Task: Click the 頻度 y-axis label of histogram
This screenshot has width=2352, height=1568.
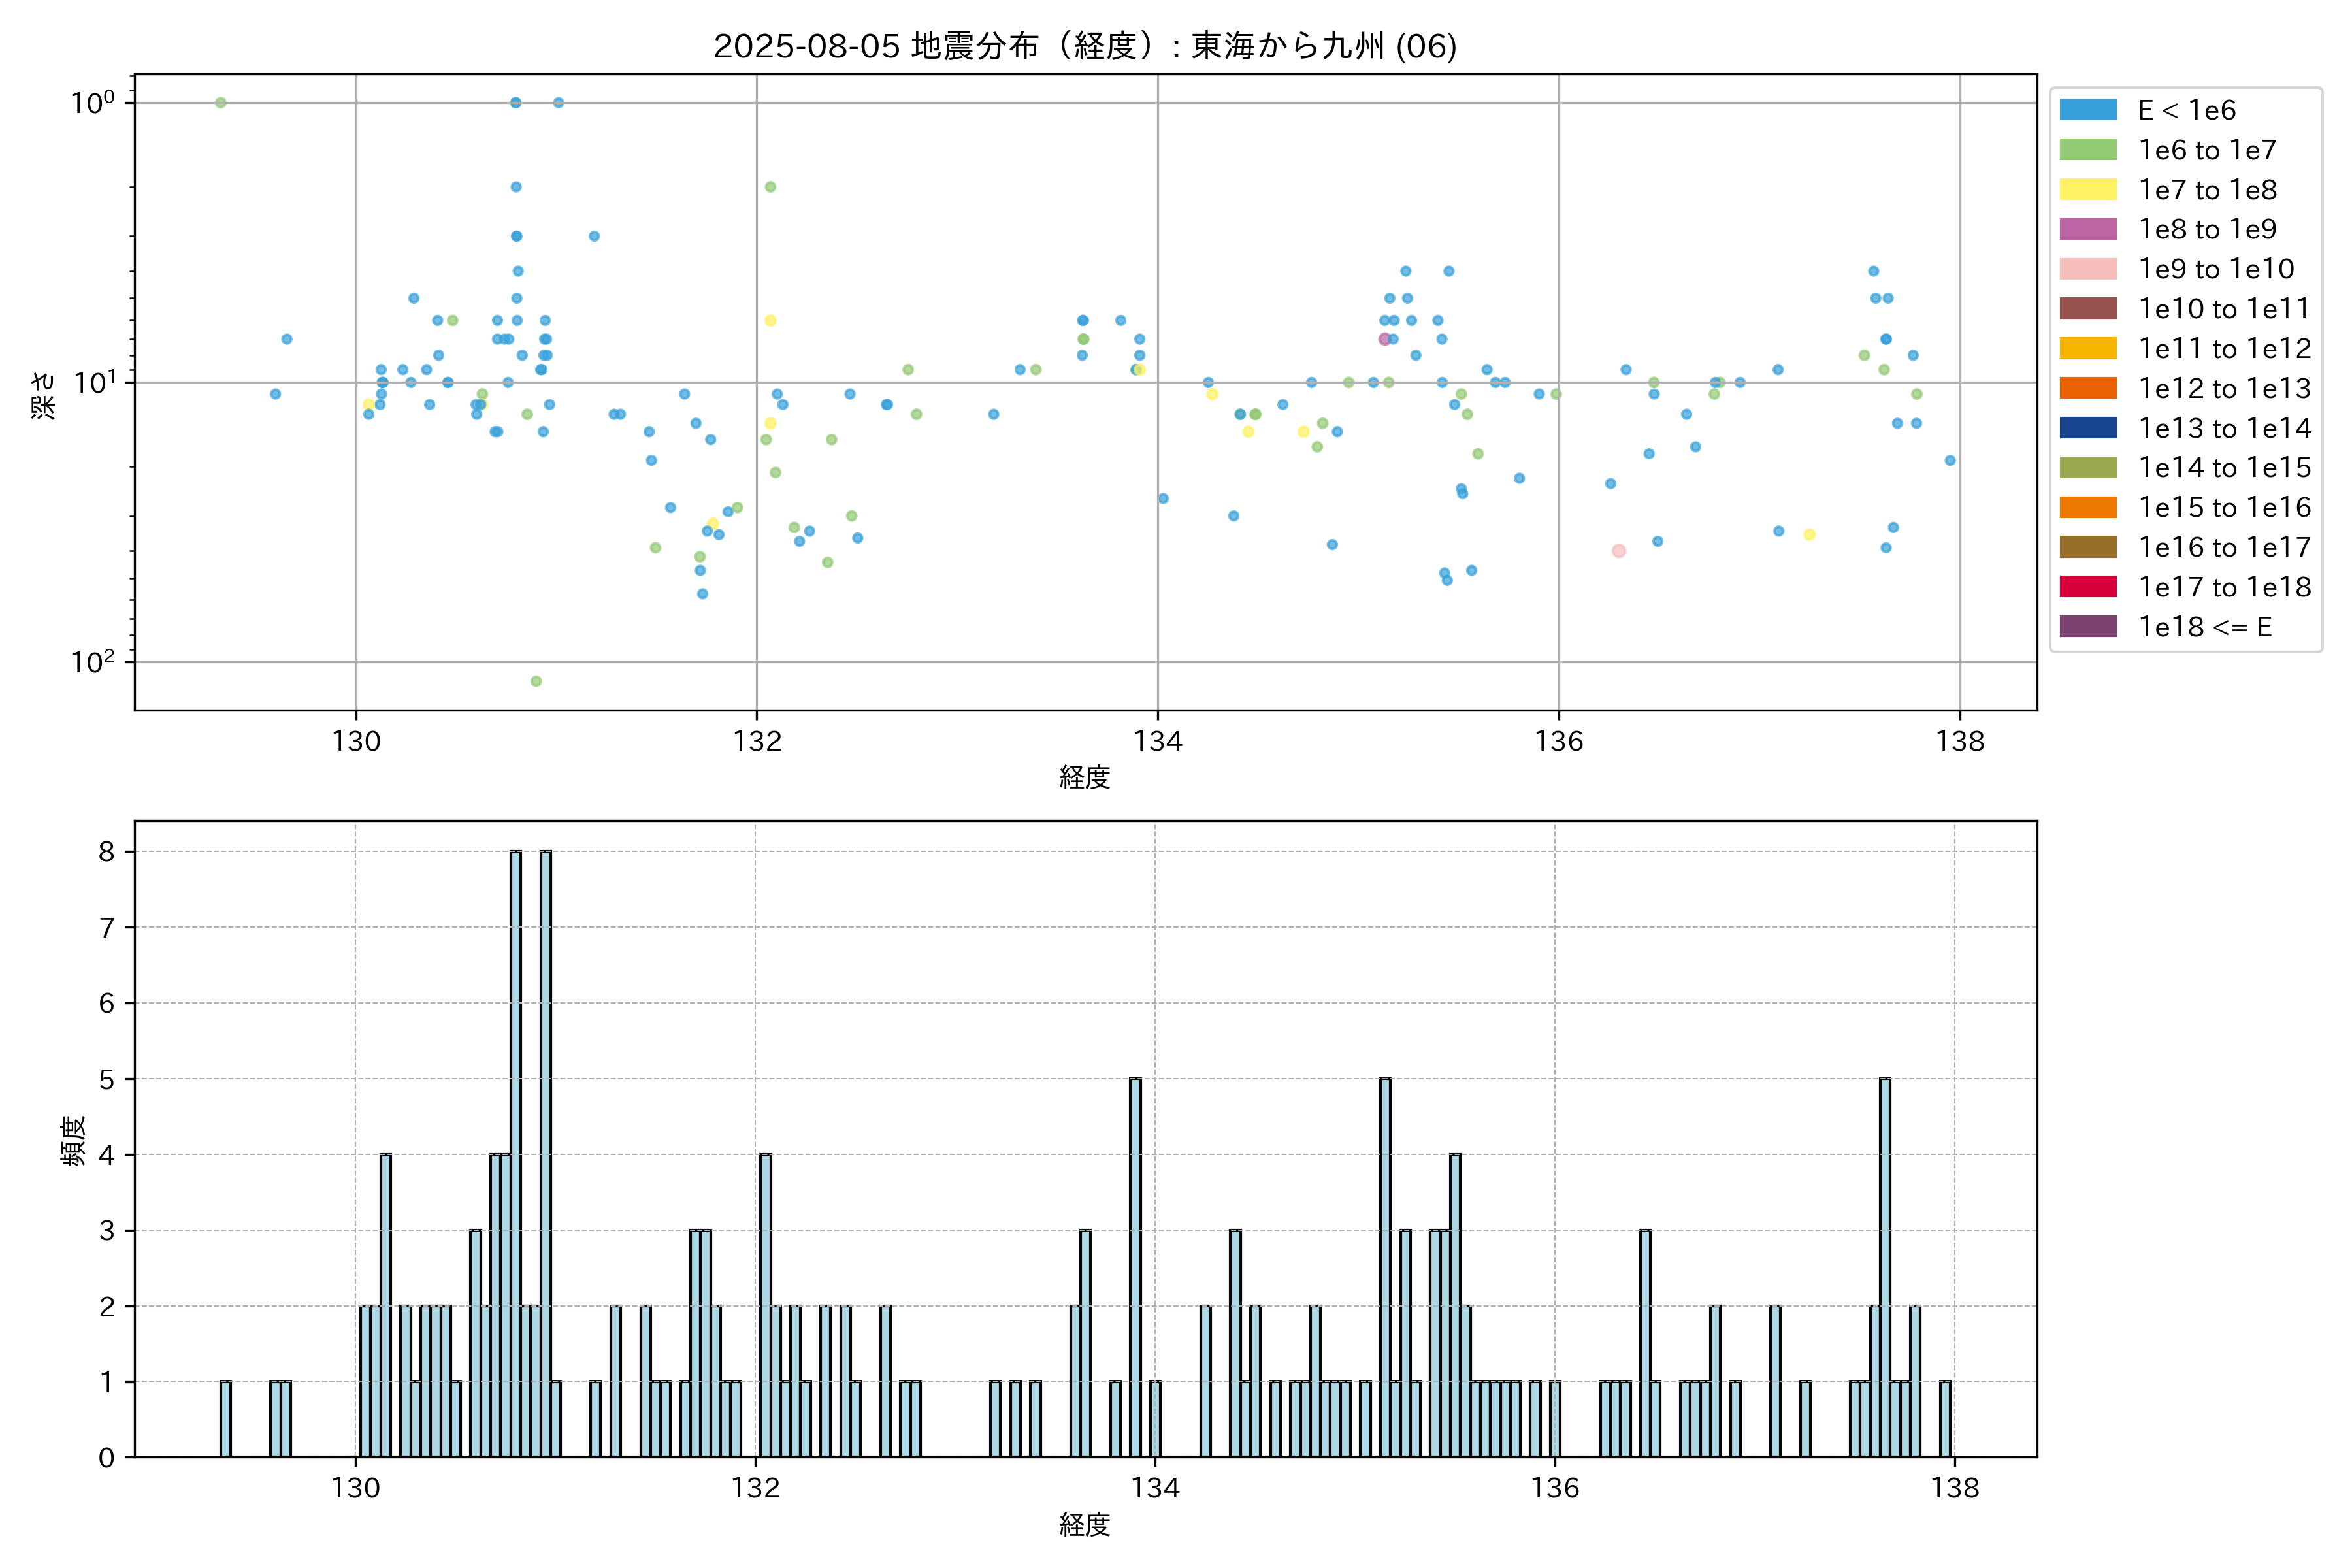Action: point(73,1141)
